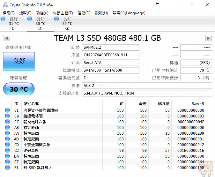Click the serial number field C442076A0BEE03681911
The height and width of the screenshot is (177, 215).
(x=110, y=55)
